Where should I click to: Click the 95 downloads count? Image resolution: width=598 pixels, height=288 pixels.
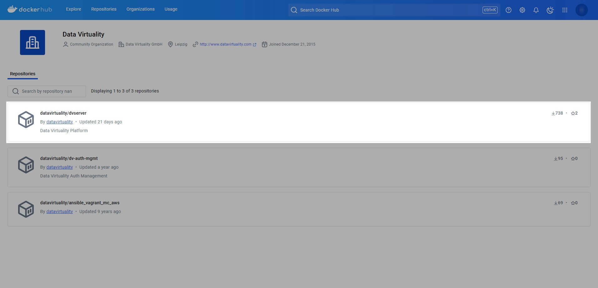pyautogui.click(x=560, y=158)
